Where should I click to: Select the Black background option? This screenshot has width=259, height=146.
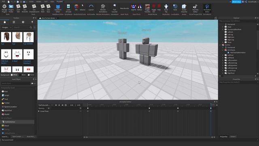[23, 75]
